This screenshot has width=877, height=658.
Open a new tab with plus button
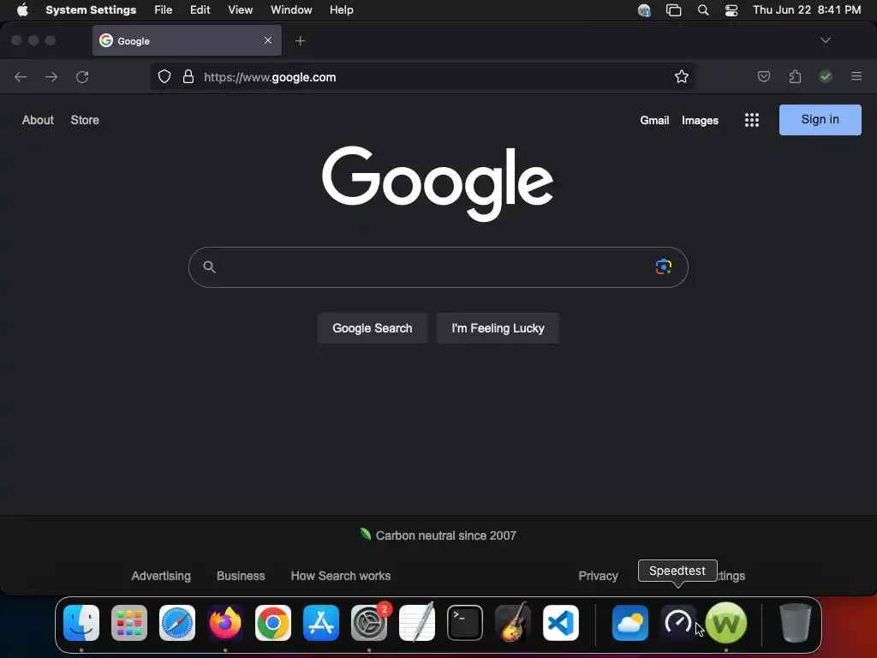click(x=301, y=41)
